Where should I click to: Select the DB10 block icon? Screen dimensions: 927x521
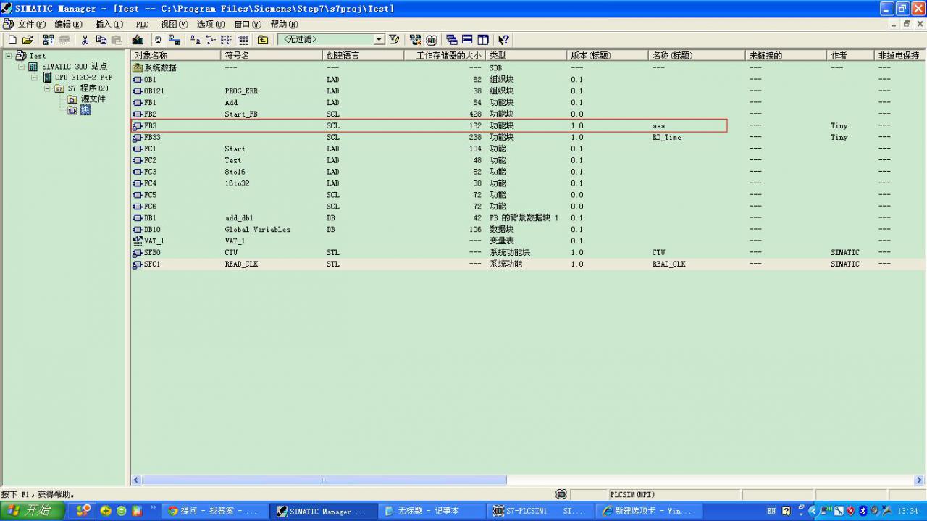tap(138, 230)
